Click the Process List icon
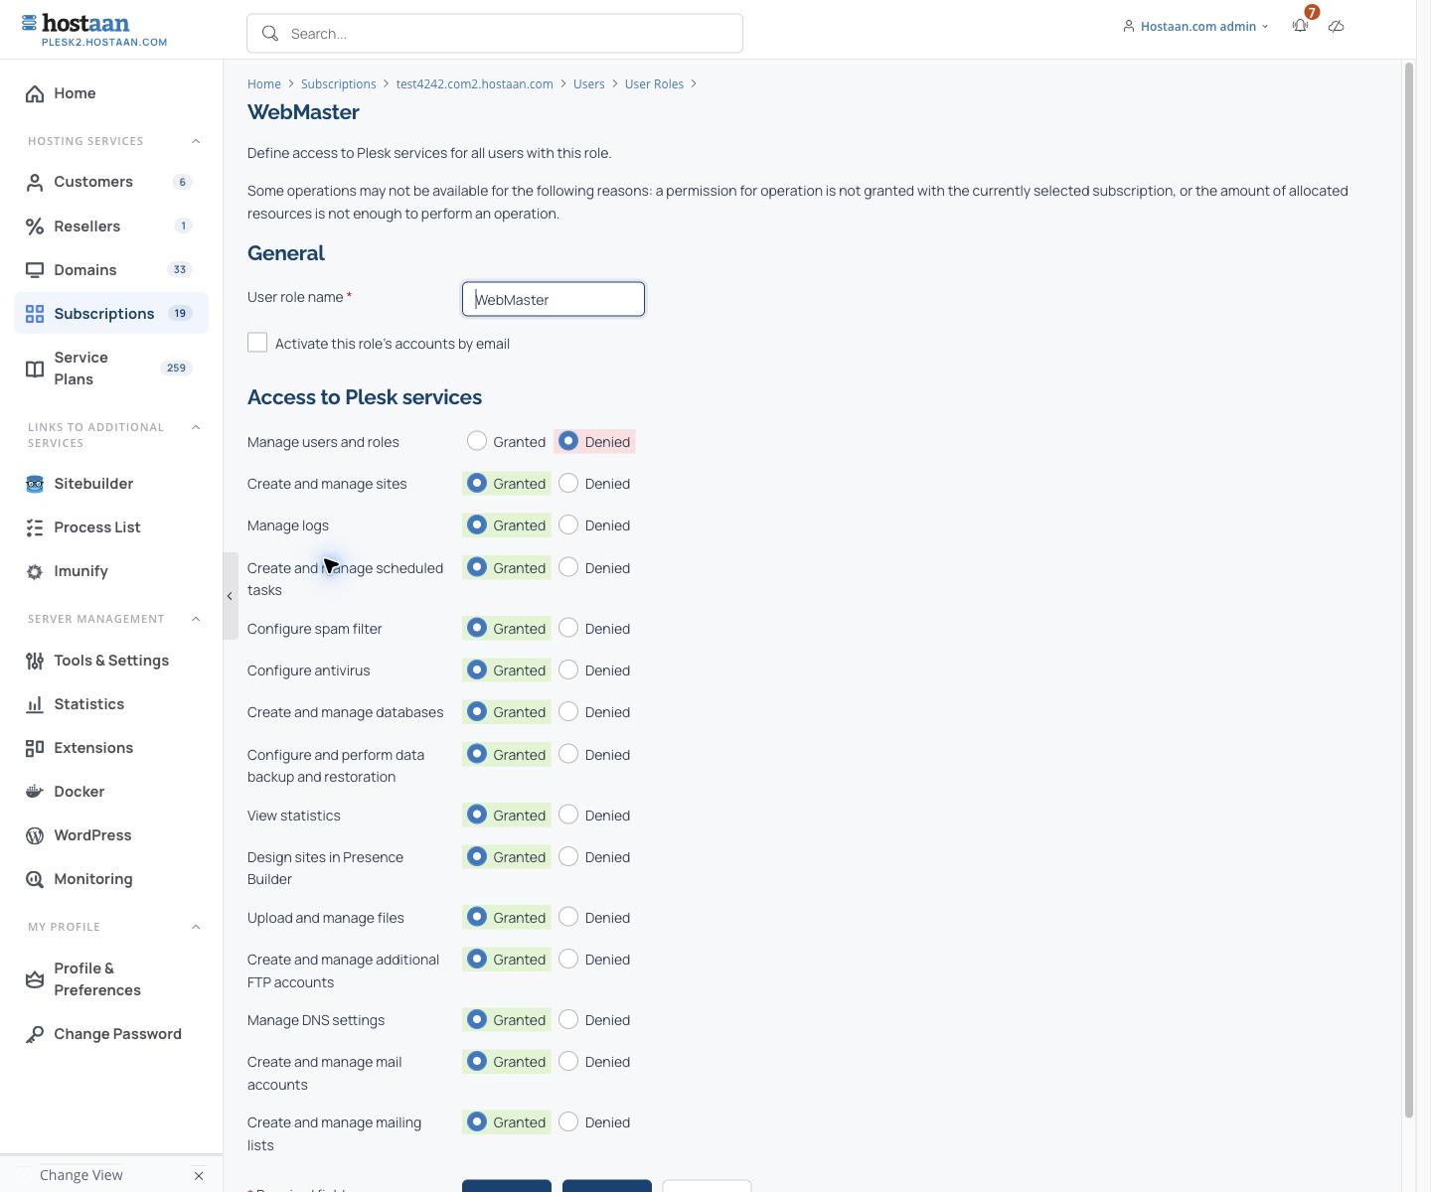Image resolution: width=1431 pixels, height=1192 pixels. 35,527
